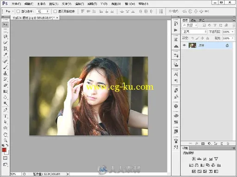
Task: Toggle lock transparent pixels
Action: tap(192, 38)
